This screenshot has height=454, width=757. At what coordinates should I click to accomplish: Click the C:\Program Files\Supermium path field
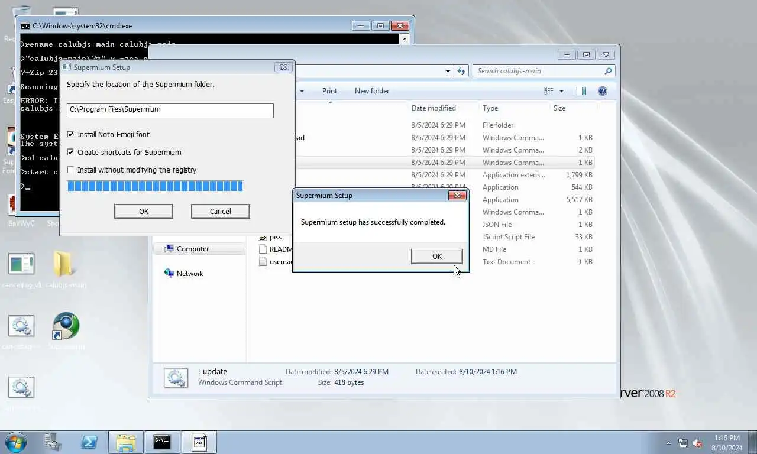click(x=170, y=110)
